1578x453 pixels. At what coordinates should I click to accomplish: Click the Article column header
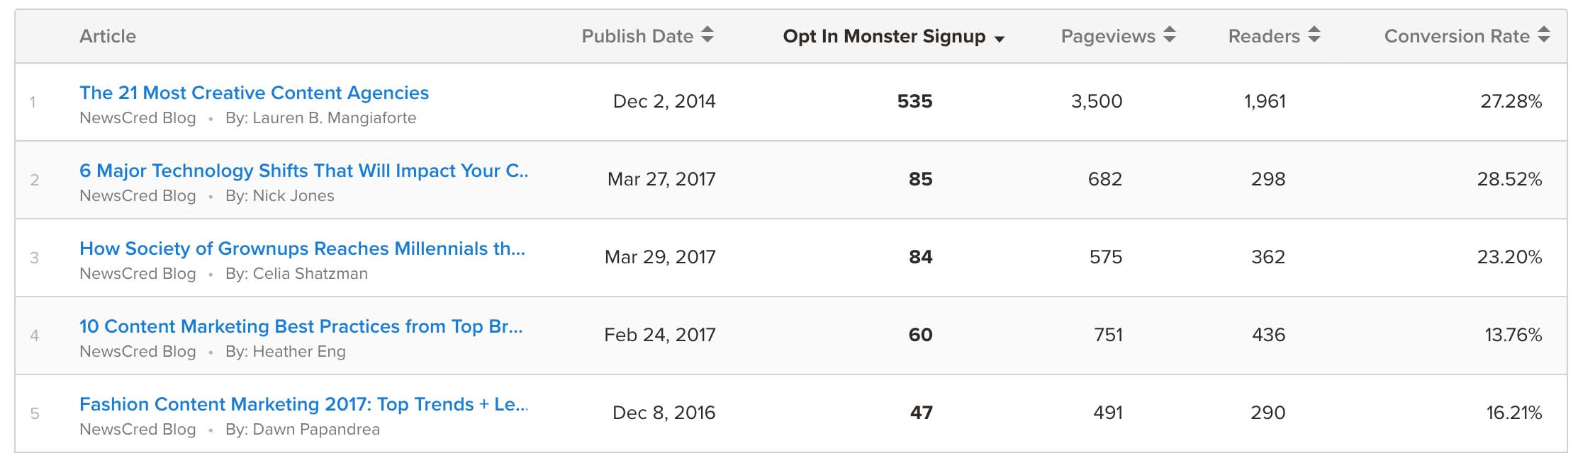(108, 36)
